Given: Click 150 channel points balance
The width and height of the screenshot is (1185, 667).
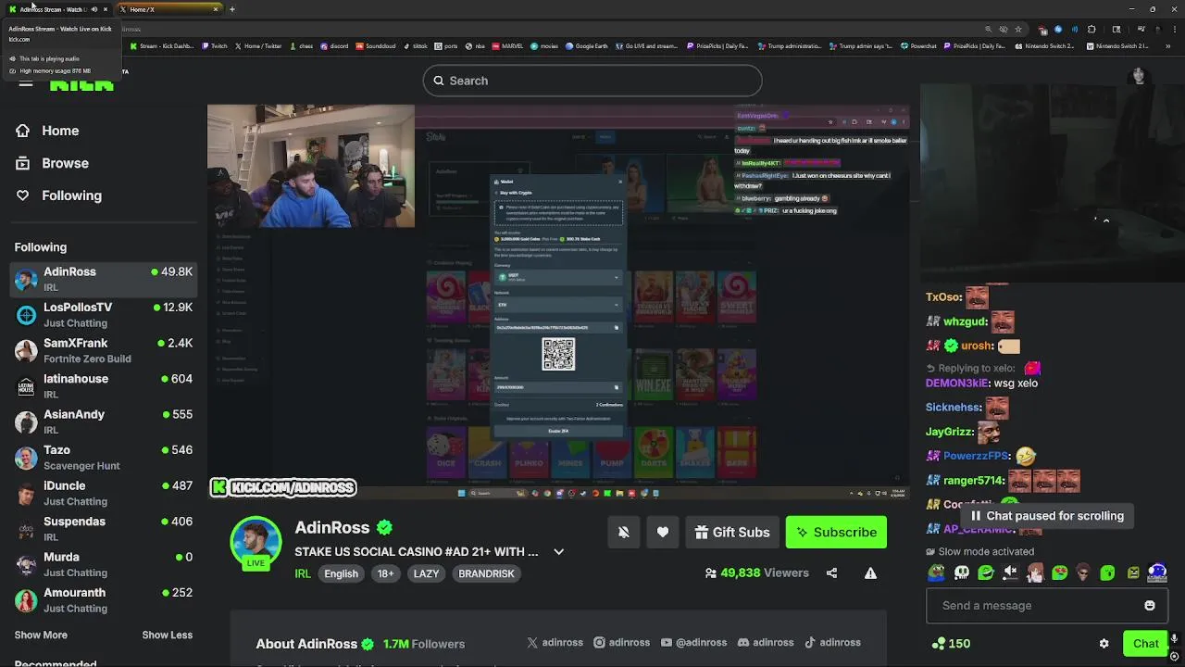Looking at the screenshot, I should (x=952, y=643).
